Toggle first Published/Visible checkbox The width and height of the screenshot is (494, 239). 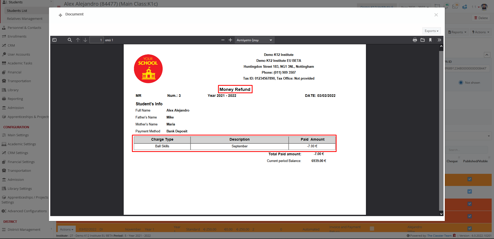(470, 179)
